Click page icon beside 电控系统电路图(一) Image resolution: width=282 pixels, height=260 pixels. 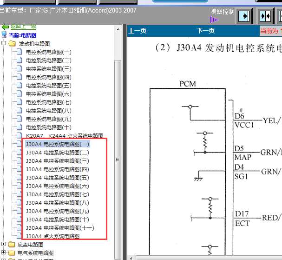pos(19,52)
